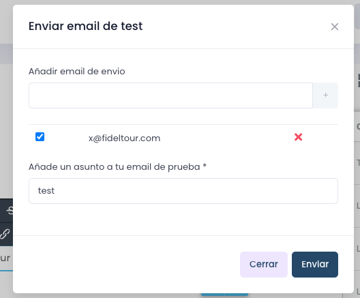Click the Cerrar button
The height and width of the screenshot is (298, 360).
264,265
